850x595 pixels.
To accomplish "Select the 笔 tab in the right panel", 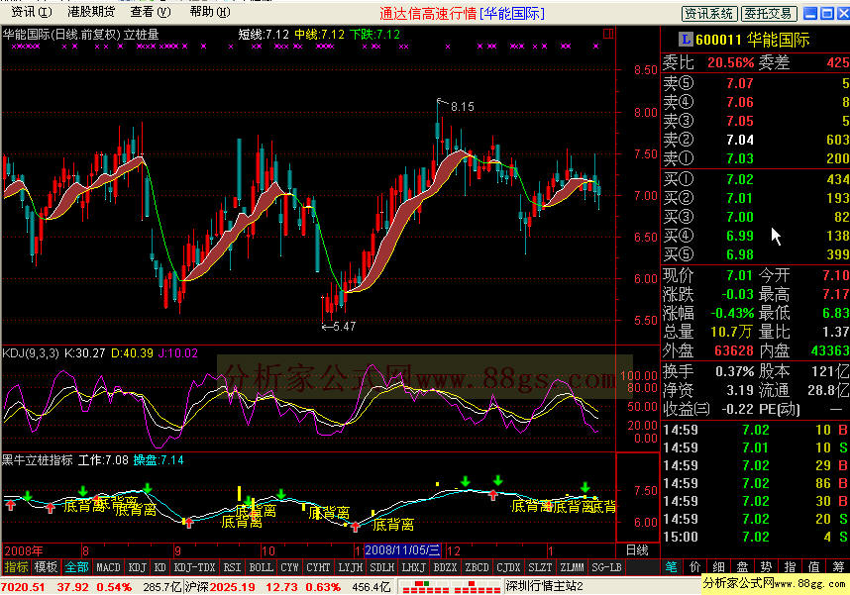I will tap(671, 567).
